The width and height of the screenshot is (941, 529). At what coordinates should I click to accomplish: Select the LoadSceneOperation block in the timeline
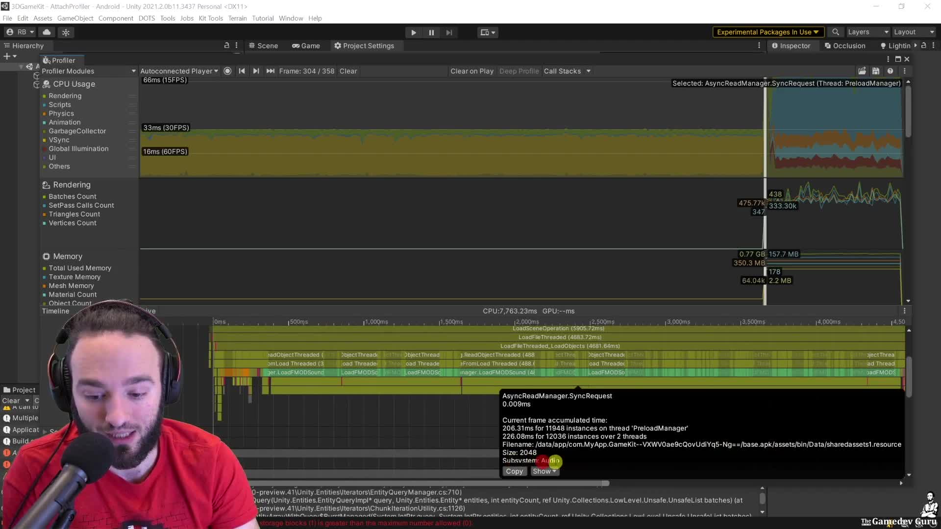click(x=559, y=328)
